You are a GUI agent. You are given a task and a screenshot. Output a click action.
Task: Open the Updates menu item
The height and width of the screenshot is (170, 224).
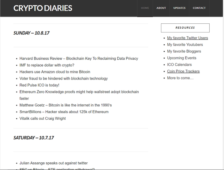tap(180, 8)
